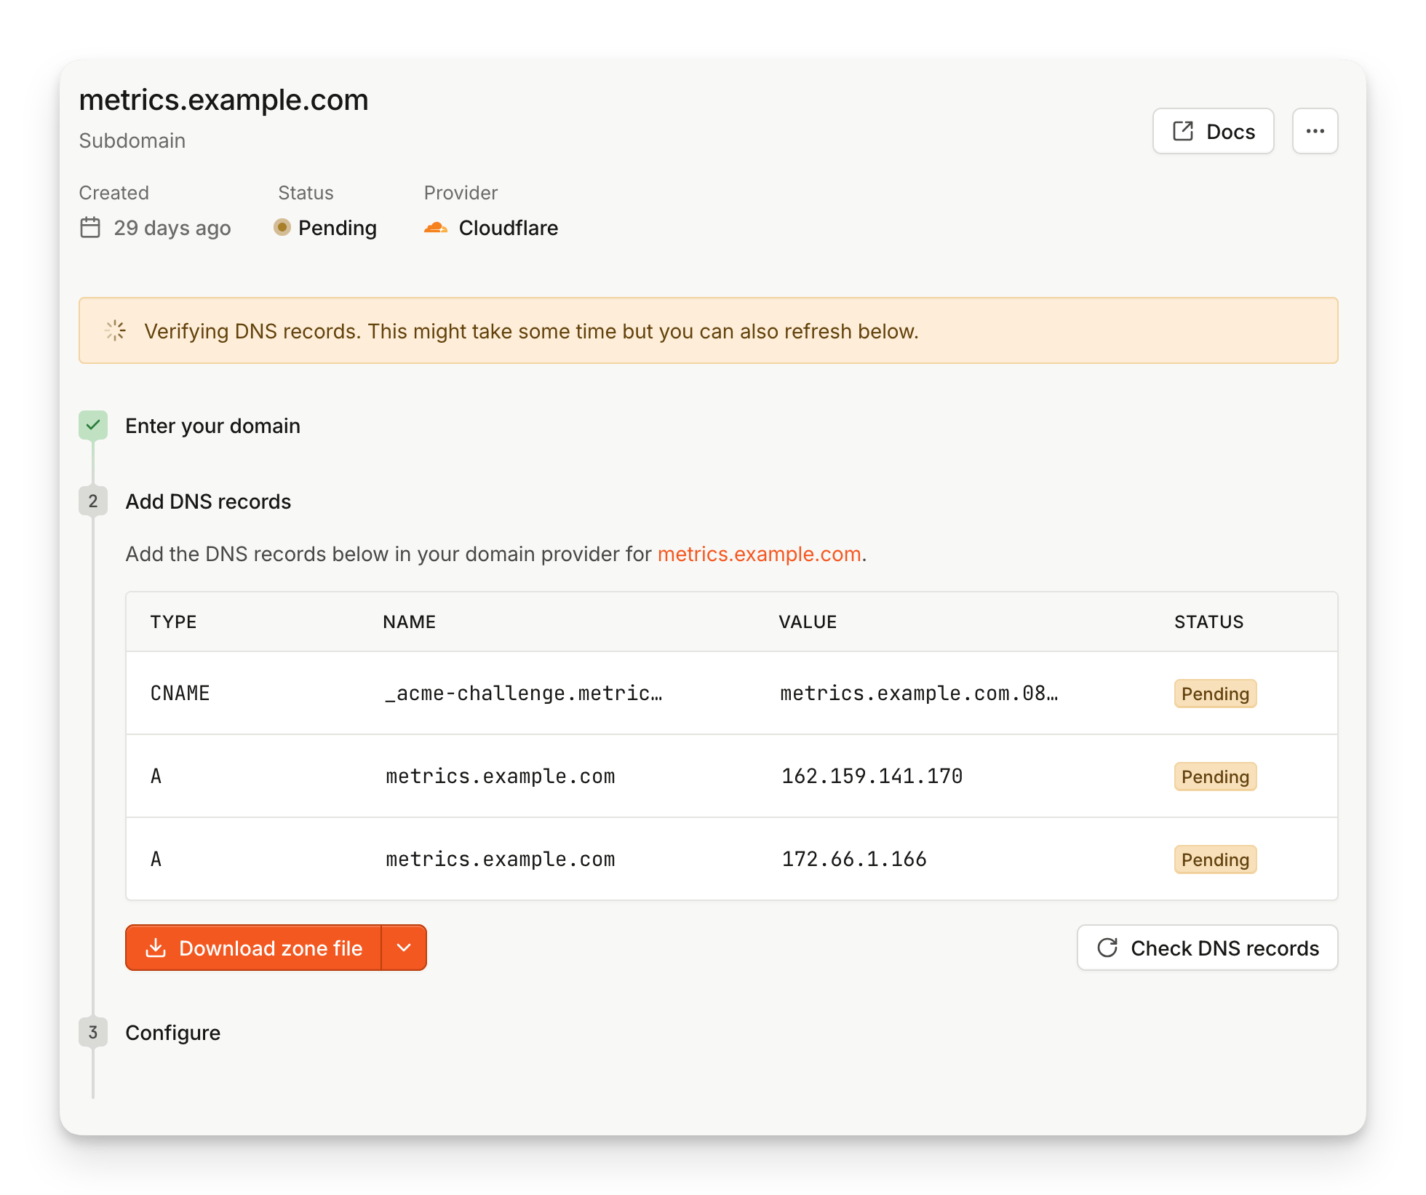Click the Pending badge in the CNAME row
Viewport: 1426px width, 1195px height.
click(x=1215, y=694)
